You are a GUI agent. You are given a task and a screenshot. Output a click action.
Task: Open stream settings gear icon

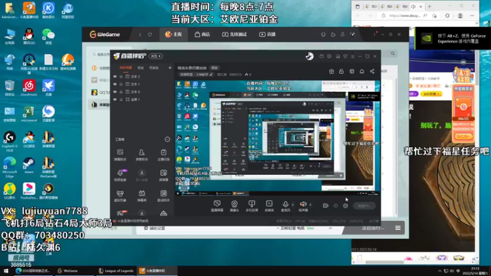pyautogui.click(x=346, y=205)
